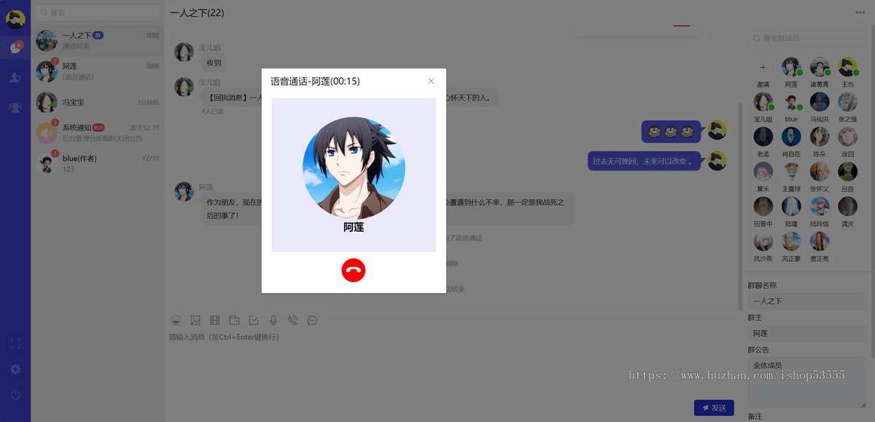
Task: Open the messages tab in left sidebar
Action: [15, 47]
